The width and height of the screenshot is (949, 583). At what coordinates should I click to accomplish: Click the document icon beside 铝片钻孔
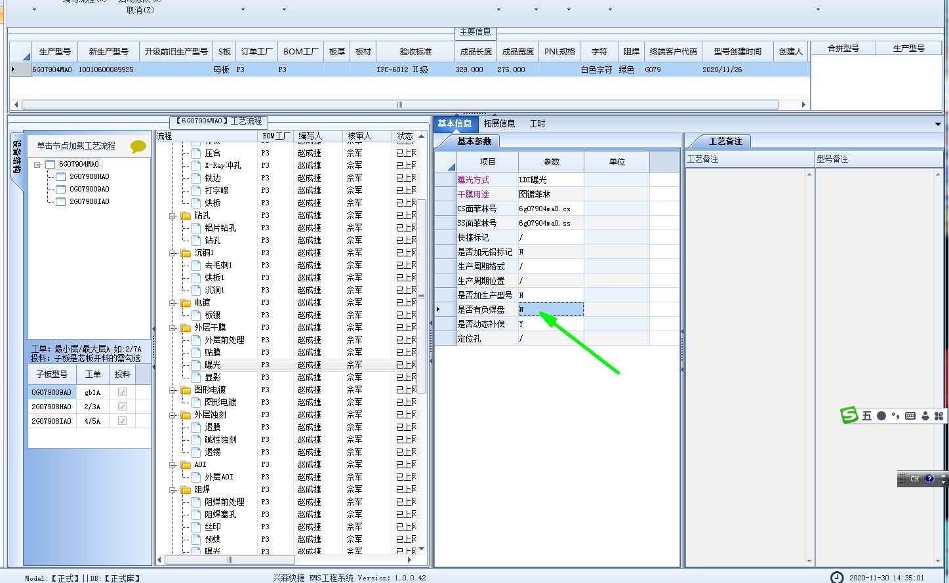click(x=196, y=228)
